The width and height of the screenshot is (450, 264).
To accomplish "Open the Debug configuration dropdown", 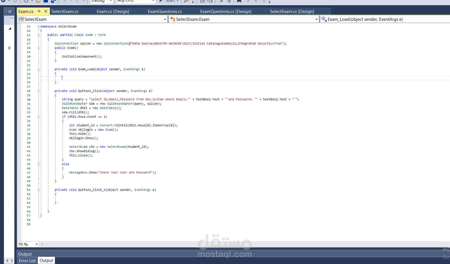I will point(111,1).
